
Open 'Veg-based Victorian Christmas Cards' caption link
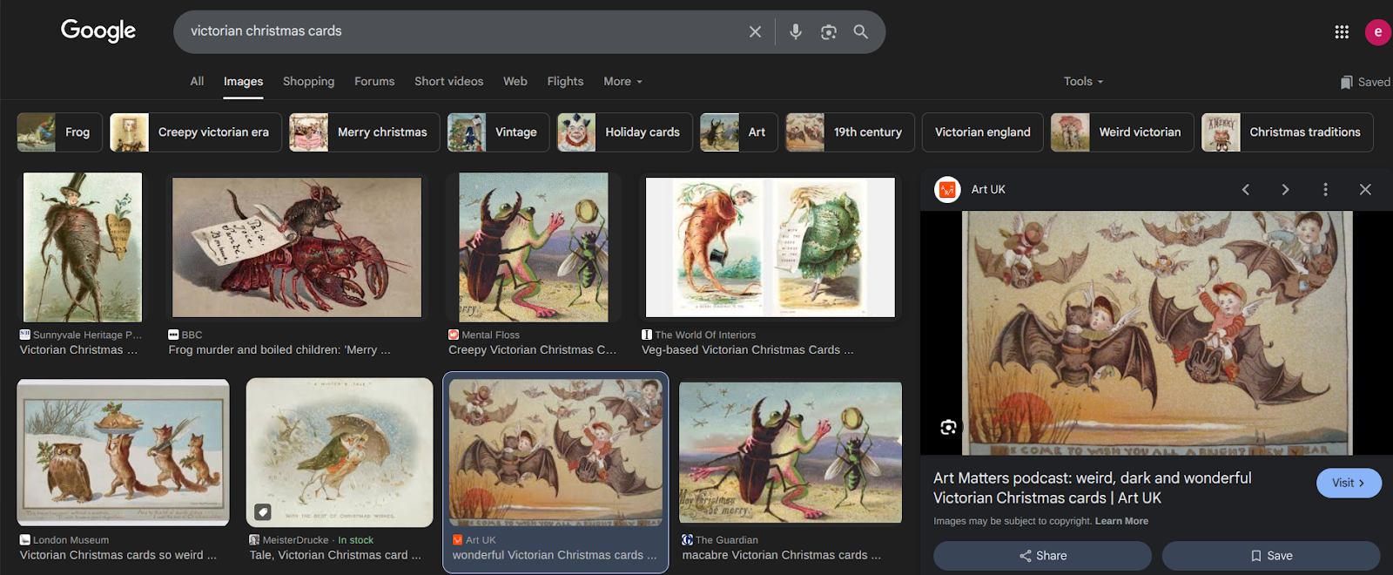pyautogui.click(x=748, y=349)
